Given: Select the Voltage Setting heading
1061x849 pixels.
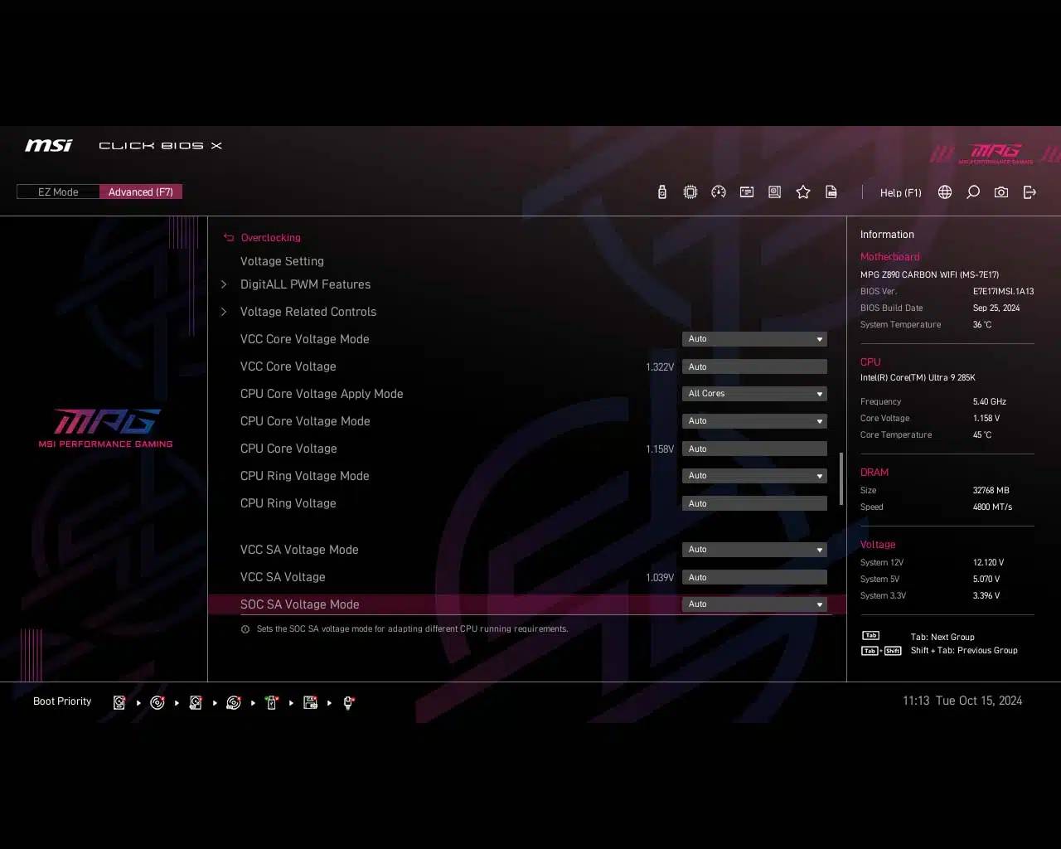Looking at the screenshot, I should tap(282, 261).
